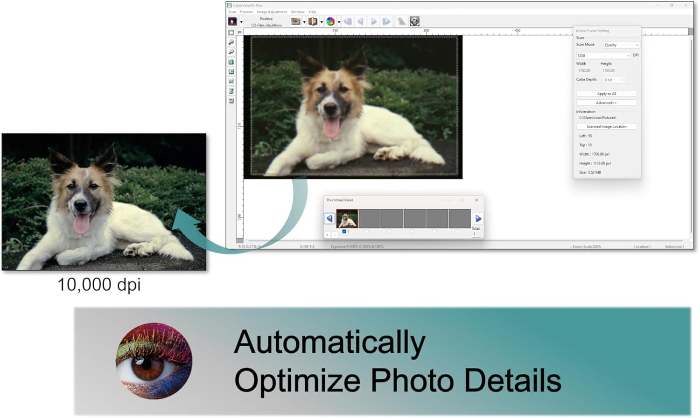The image size is (700, 418).
Task: Open the Image Adjustment menu
Action: point(272,12)
